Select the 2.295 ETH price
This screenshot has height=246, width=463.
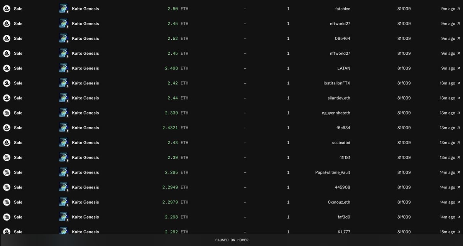click(x=177, y=172)
